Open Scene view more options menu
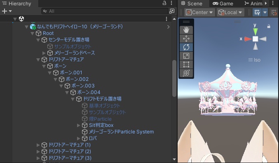Viewport: 279px width, 163px height. [273, 3]
